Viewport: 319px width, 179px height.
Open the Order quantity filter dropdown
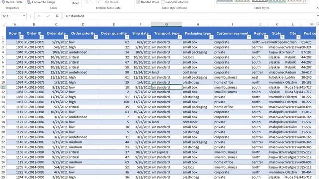point(127,37)
